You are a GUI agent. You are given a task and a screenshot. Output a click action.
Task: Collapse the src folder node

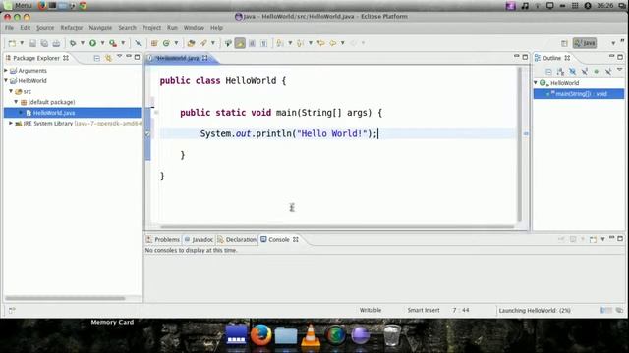(x=11, y=91)
